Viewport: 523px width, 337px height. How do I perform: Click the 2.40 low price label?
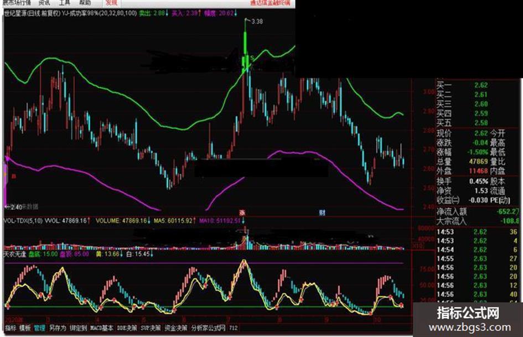pyautogui.click(x=15, y=207)
